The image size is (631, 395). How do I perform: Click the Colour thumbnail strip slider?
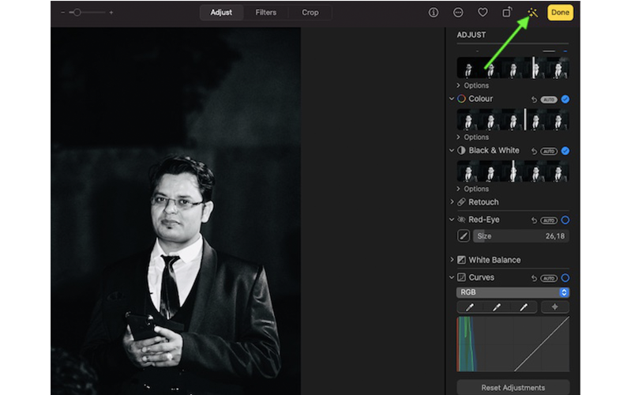point(513,119)
